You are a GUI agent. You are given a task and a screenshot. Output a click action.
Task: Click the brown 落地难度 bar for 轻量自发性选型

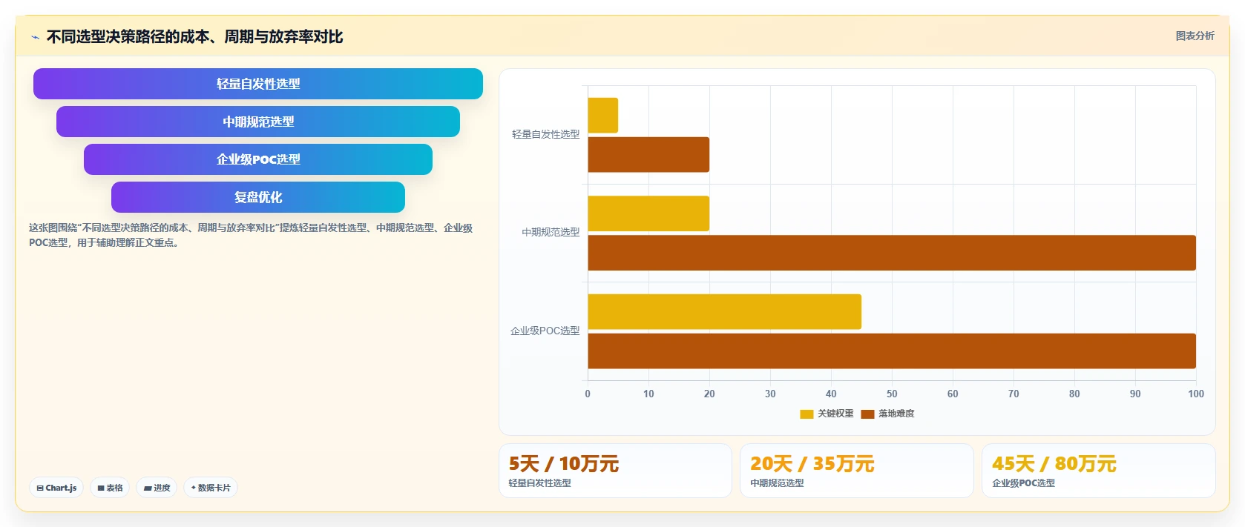coord(648,155)
